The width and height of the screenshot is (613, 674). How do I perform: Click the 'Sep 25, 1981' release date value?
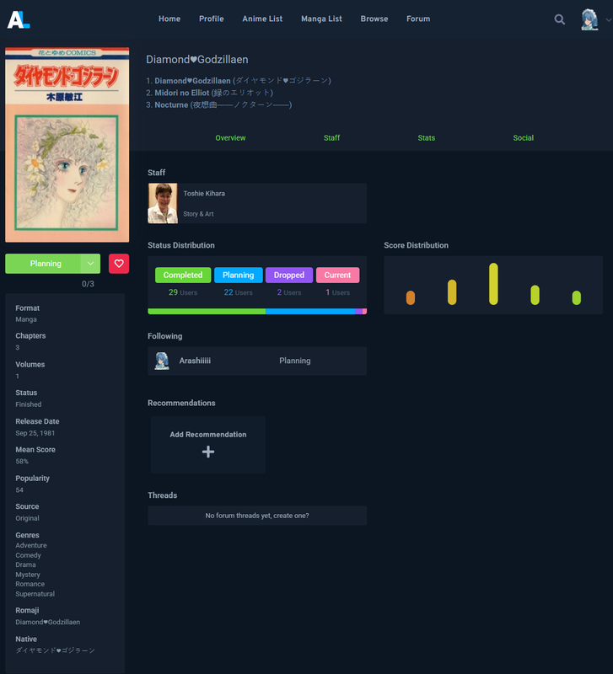35,433
